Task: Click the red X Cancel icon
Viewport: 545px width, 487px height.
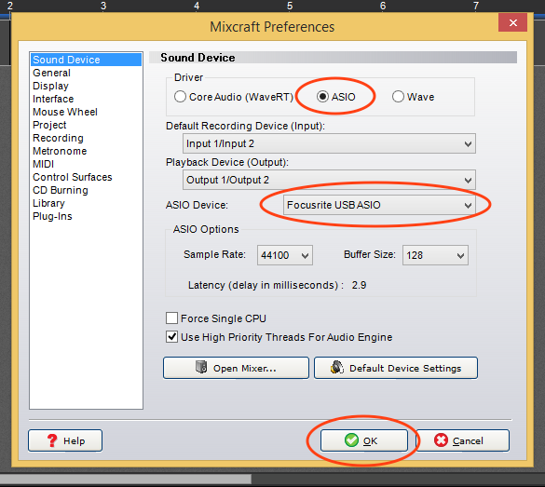Action: click(441, 440)
